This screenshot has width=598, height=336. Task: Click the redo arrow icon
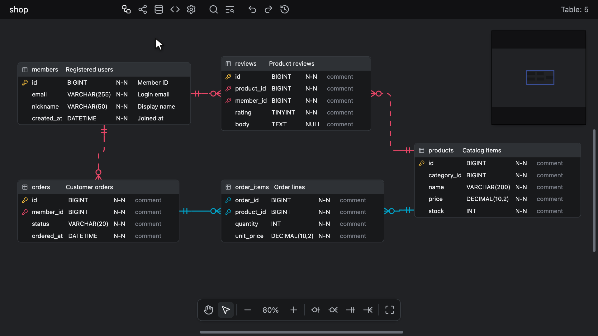coord(268,9)
